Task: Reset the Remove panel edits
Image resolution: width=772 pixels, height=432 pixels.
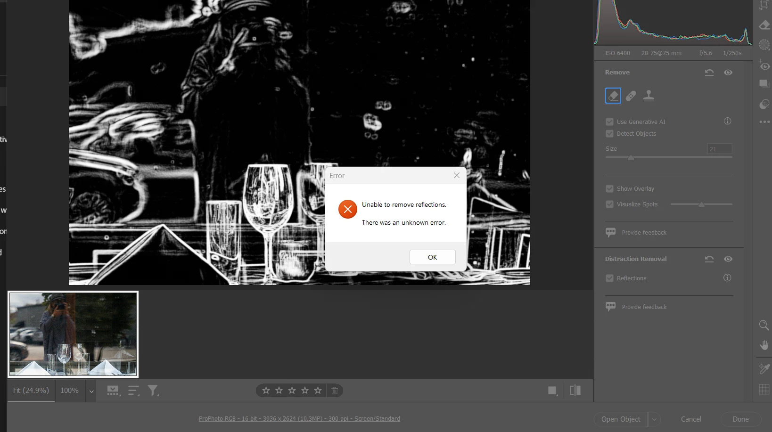Action: pos(709,73)
